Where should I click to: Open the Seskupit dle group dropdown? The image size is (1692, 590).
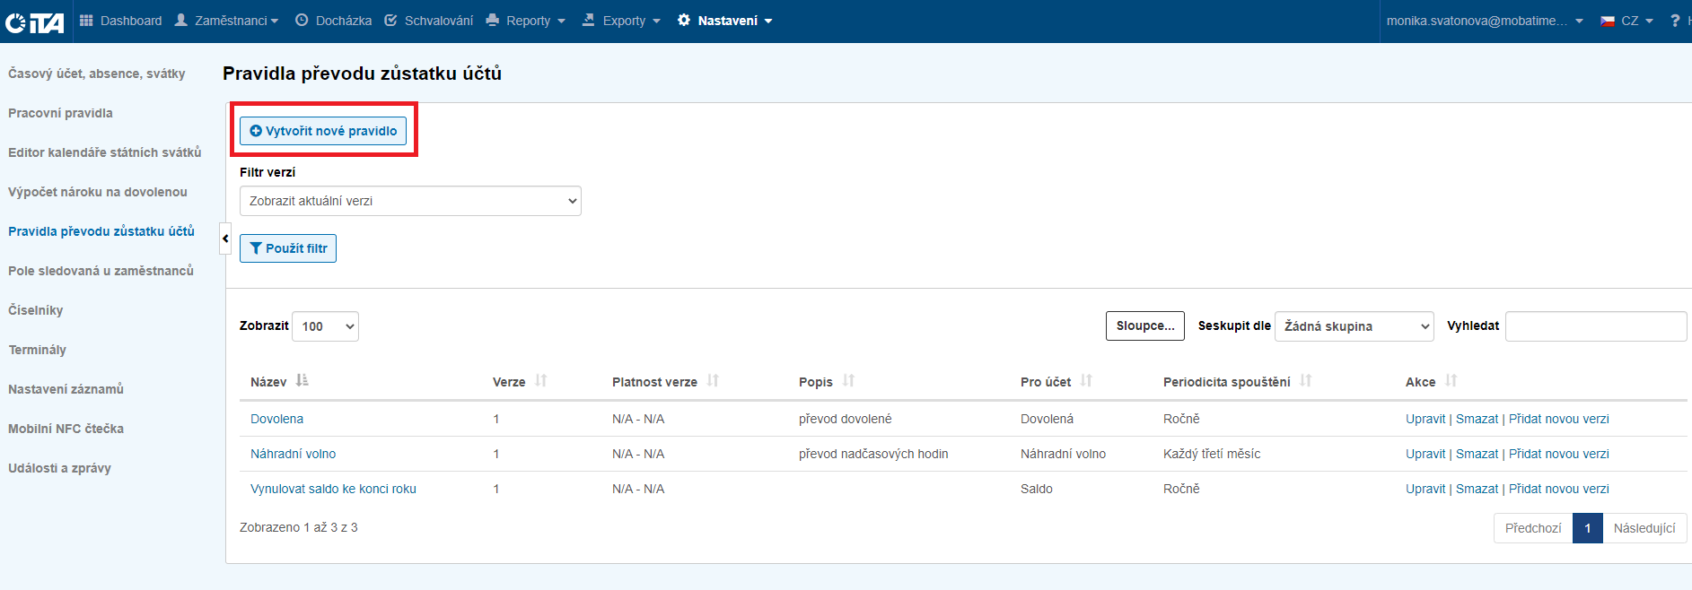1354,326
